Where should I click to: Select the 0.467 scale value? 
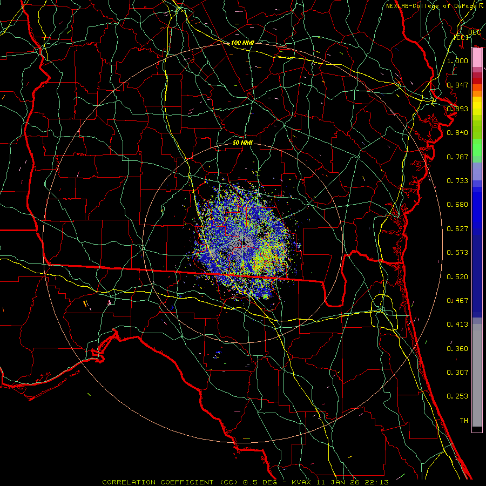tap(457, 301)
